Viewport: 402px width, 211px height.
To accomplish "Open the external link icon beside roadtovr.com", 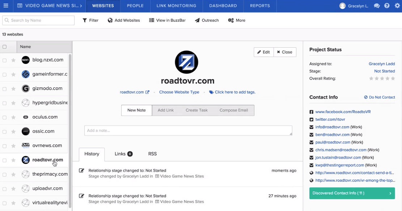I will click(x=147, y=92).
